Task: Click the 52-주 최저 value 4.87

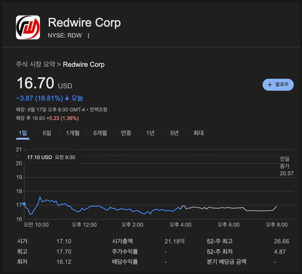Action: click(x=280, y=252)
